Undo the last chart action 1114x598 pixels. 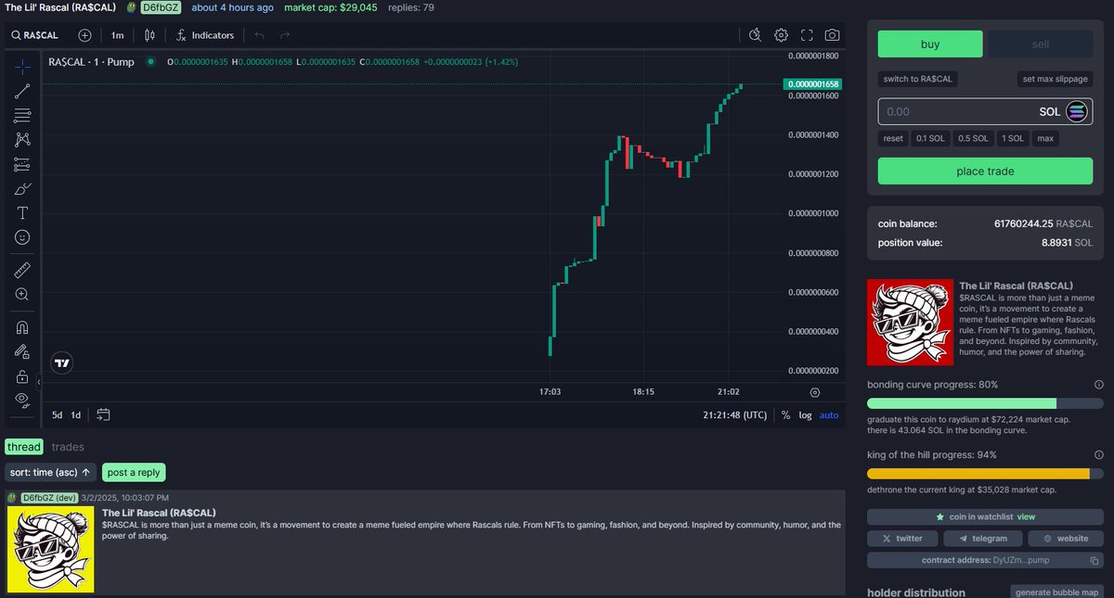pyautogui.click(x=259, y=35)
